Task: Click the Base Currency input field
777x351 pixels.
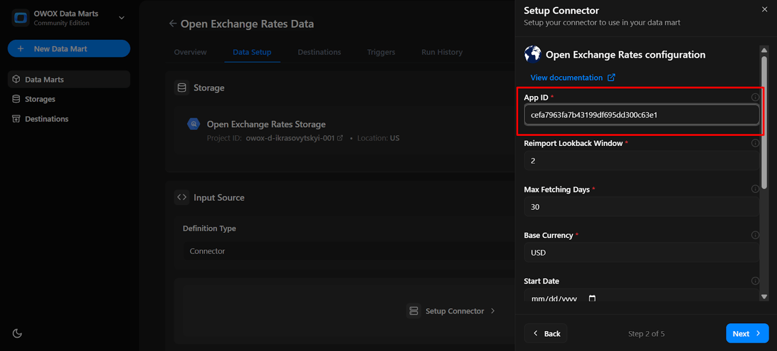Action: (641, 253)
